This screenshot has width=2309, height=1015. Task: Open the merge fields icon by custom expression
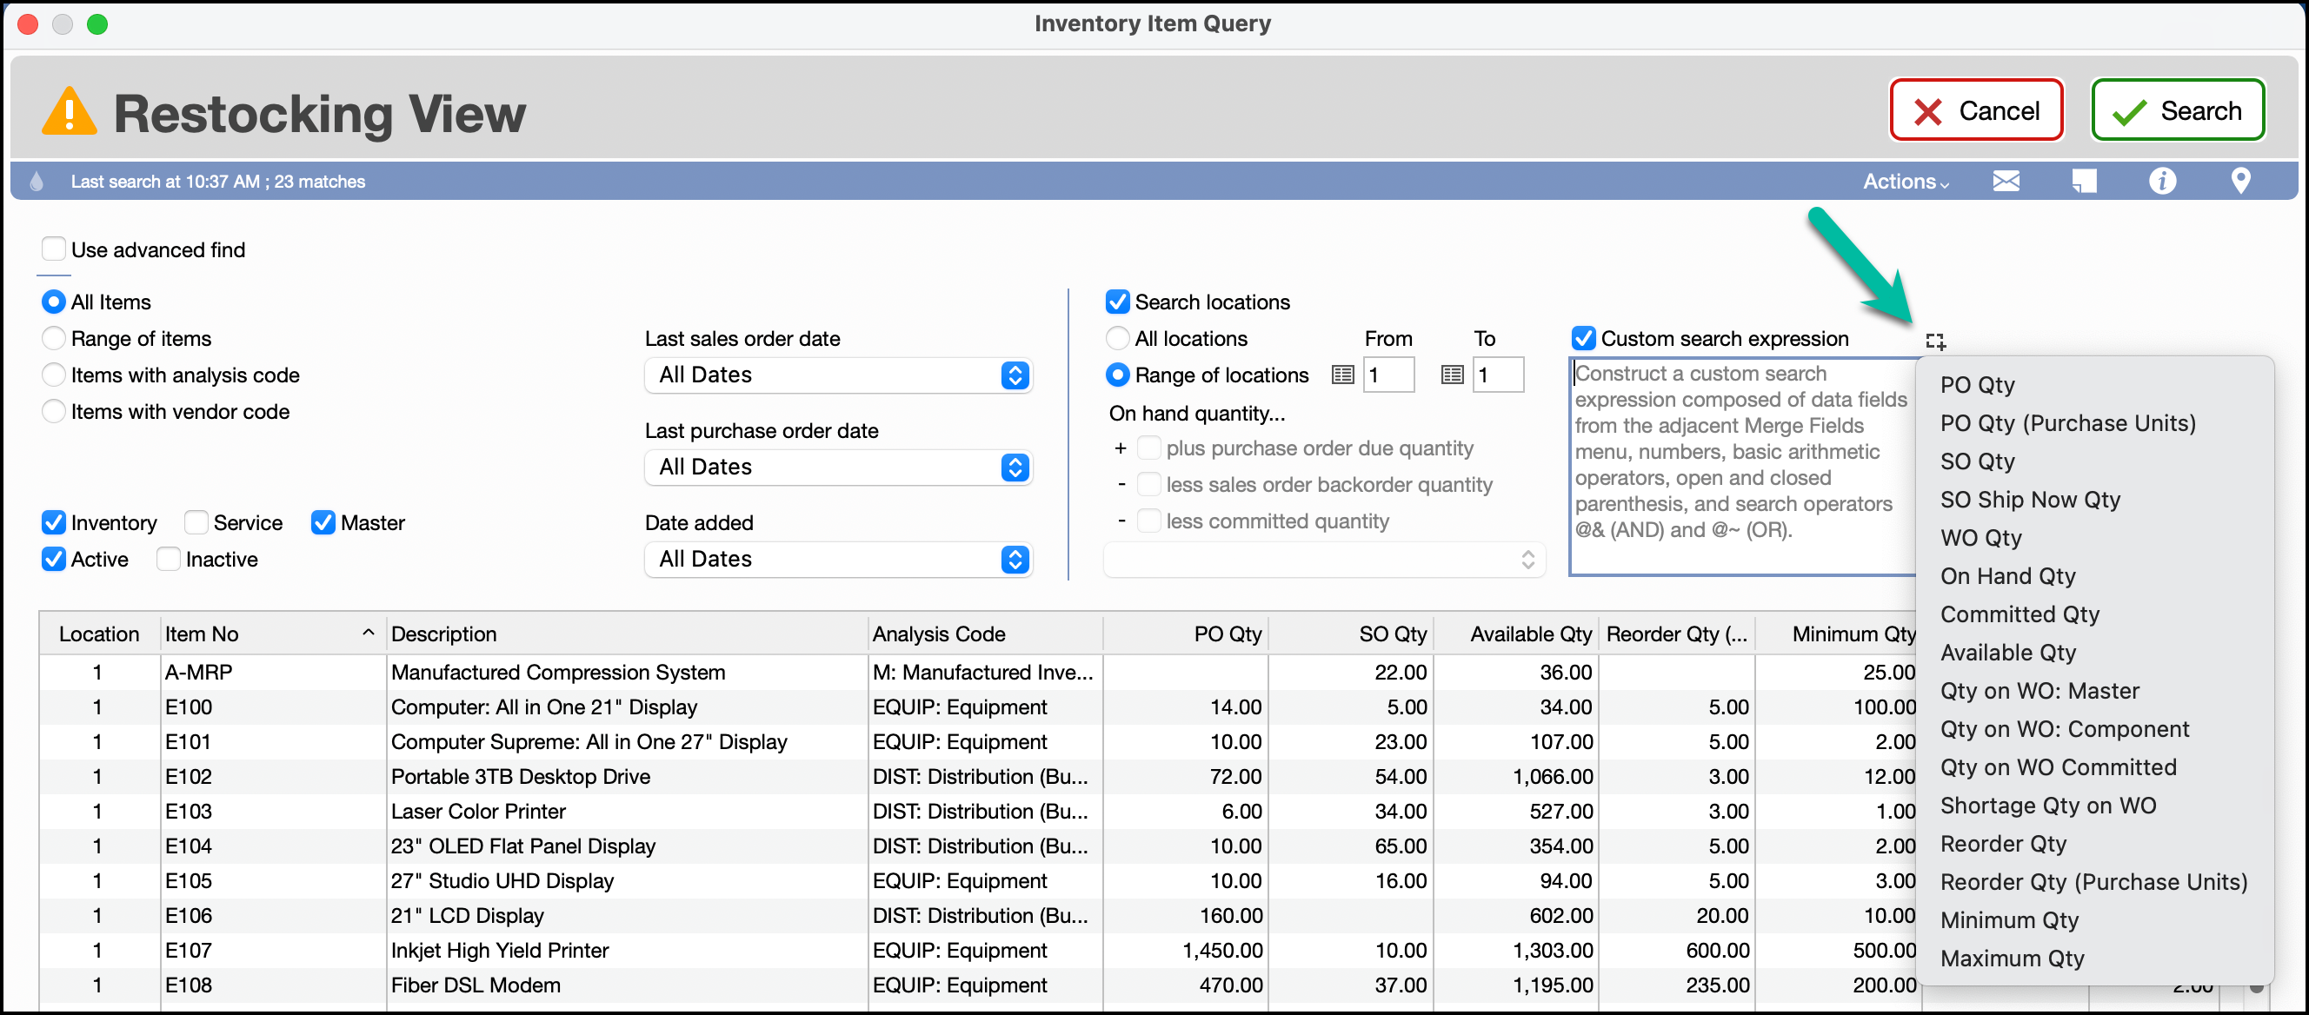coord(1935,342)
